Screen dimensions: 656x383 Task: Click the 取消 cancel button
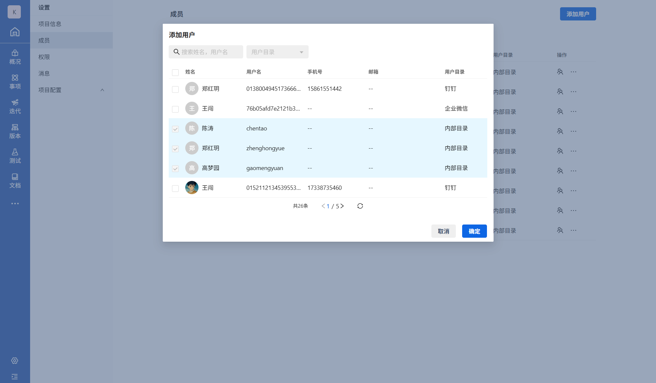pos(443,231)
